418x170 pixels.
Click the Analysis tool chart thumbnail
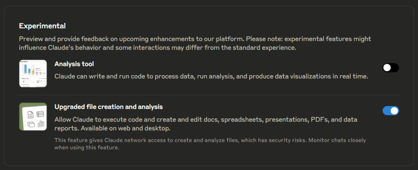[33, 74]
